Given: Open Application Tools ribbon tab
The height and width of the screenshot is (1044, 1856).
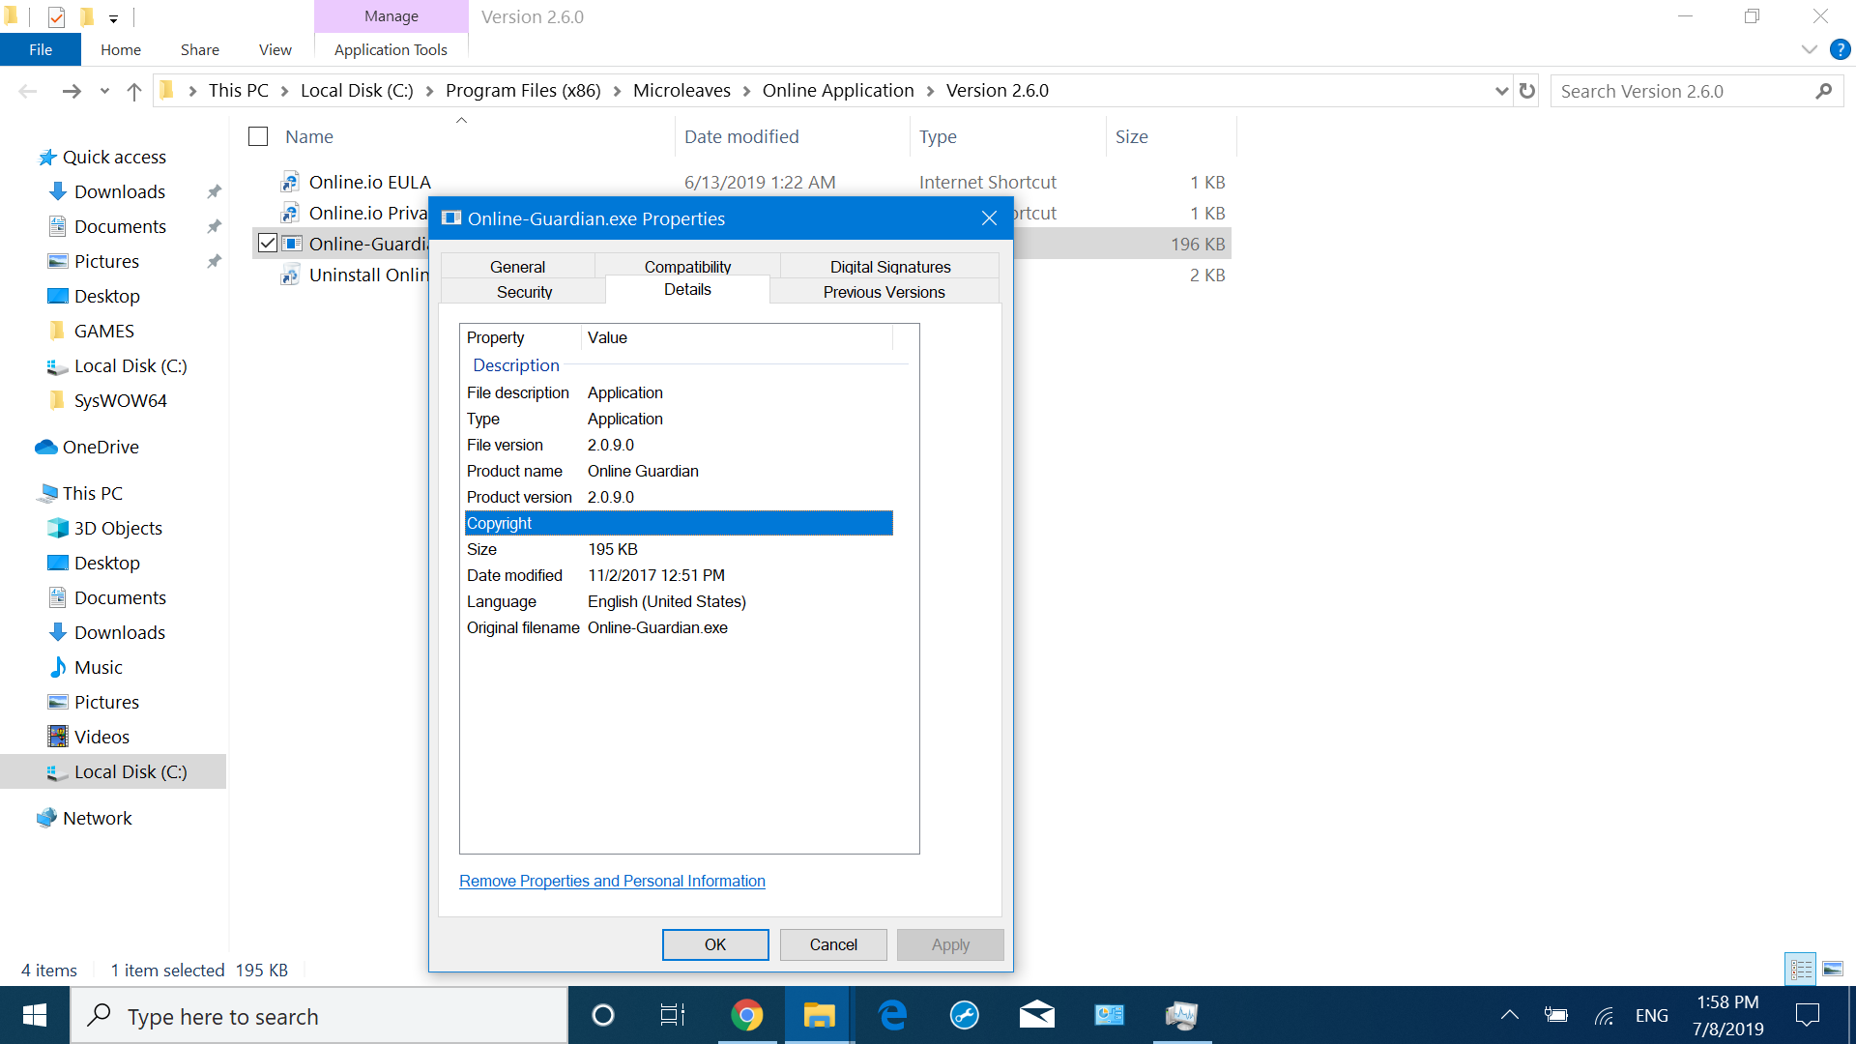Looking at the screenshot, I should [x=391, y=49].
